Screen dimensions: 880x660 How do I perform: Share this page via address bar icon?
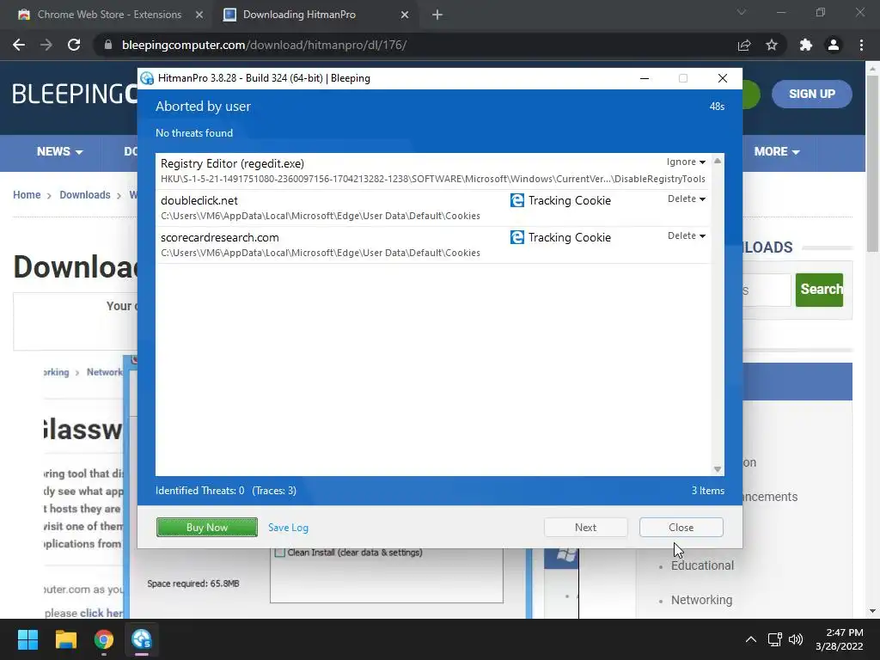pyautogui.click(x=744, y=45)
